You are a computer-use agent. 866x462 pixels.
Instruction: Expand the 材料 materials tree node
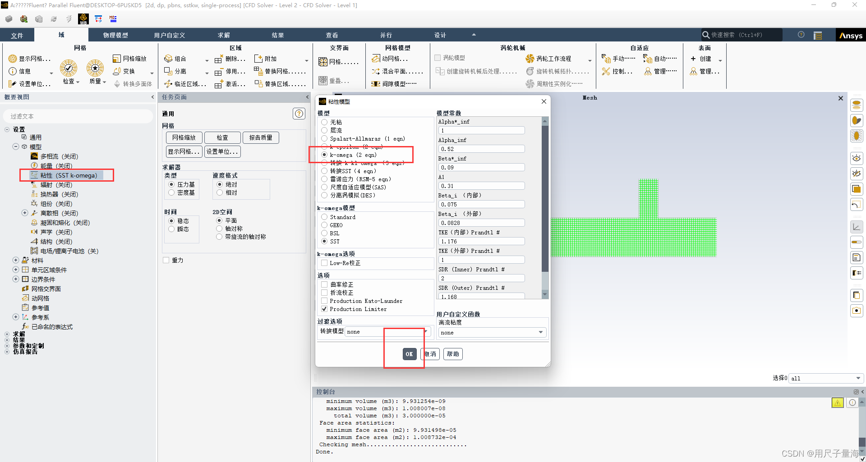16,260
